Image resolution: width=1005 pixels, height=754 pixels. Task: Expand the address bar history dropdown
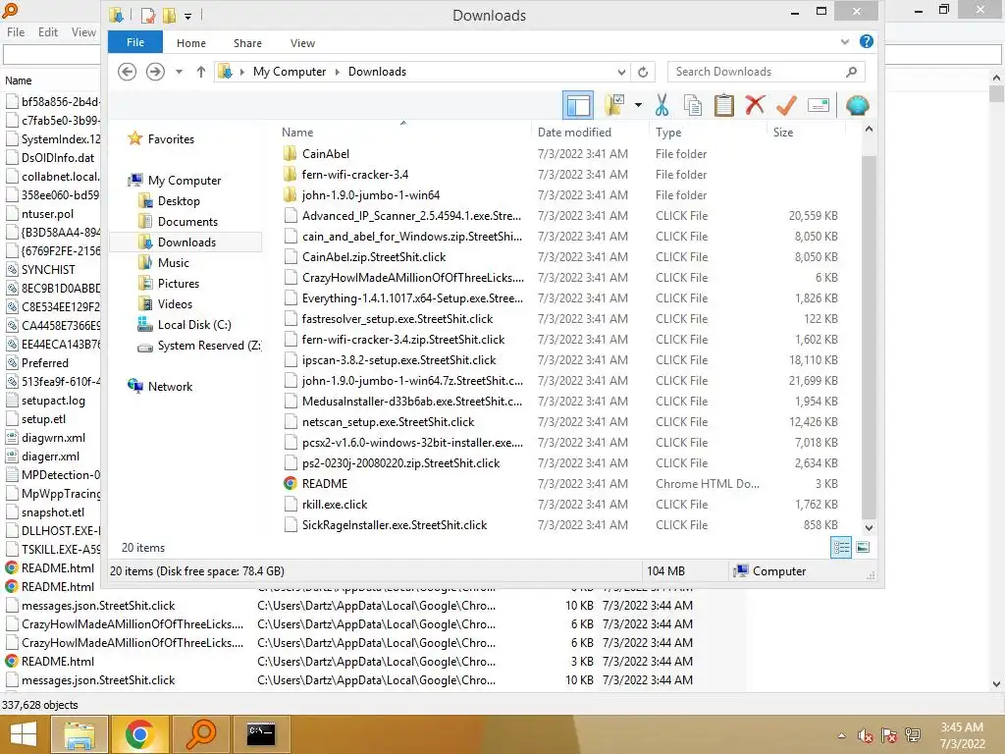click(621, 72)
